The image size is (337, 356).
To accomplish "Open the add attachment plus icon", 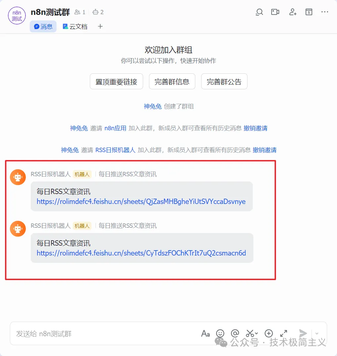I will (x=269, y=334).
